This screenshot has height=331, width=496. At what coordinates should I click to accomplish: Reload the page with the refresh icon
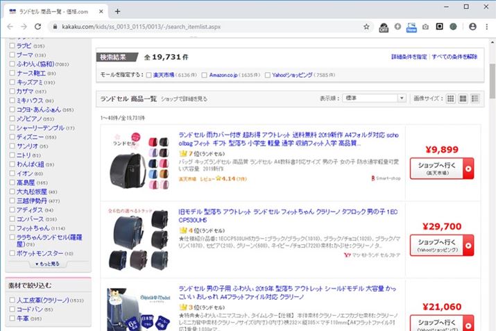[40, 26]
